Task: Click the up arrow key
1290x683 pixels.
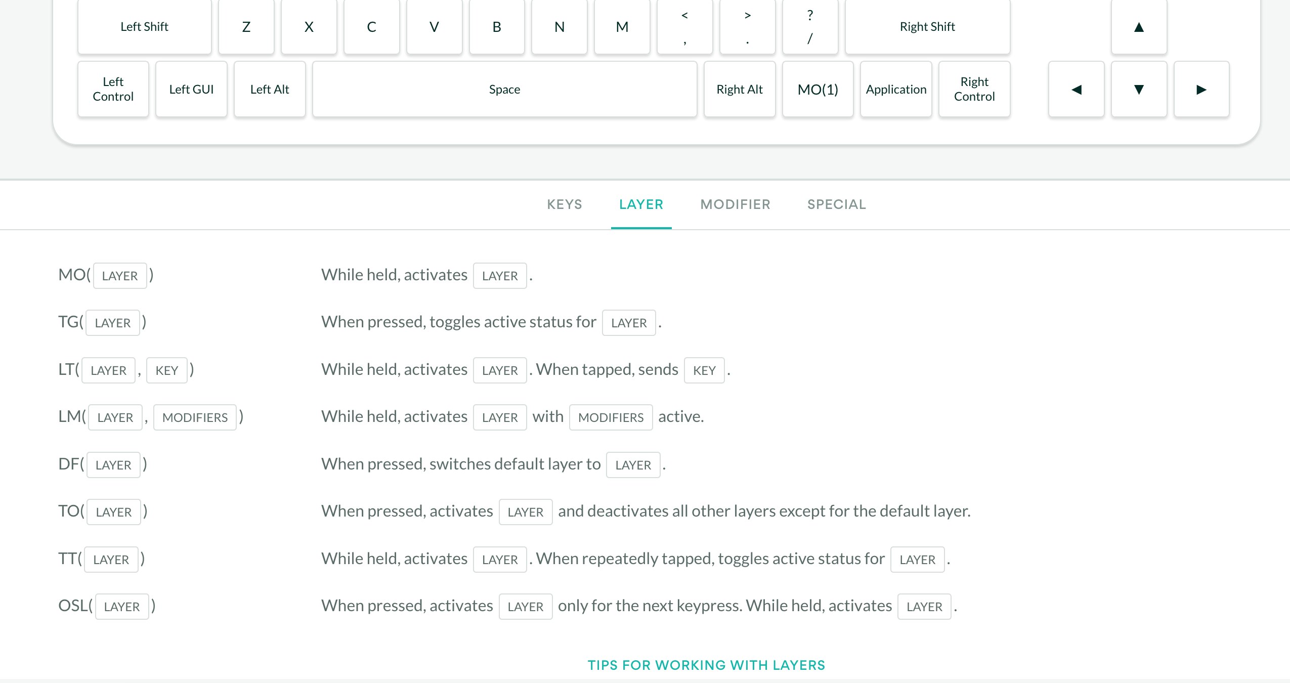Action: 1138,27
